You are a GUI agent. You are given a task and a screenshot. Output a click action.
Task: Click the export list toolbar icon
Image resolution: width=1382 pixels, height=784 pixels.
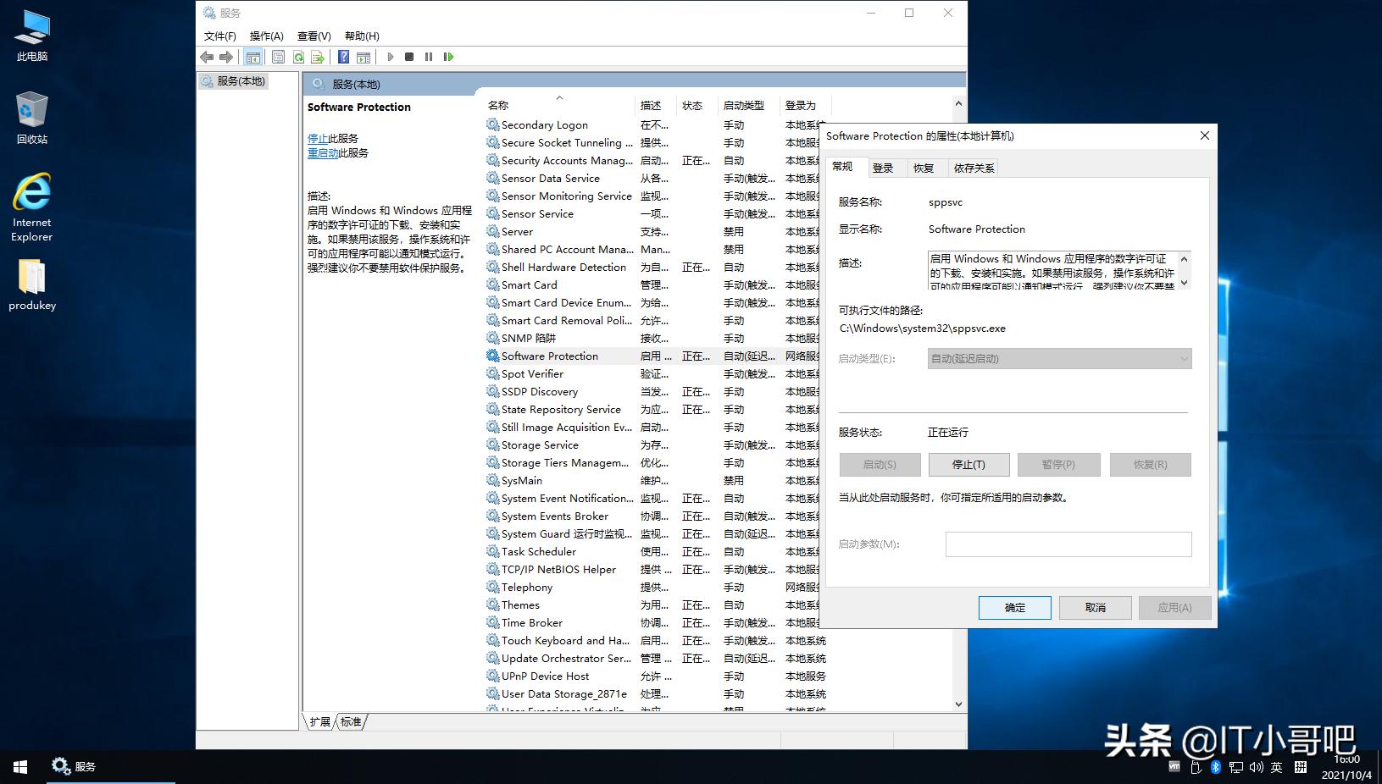coord(319,57)
